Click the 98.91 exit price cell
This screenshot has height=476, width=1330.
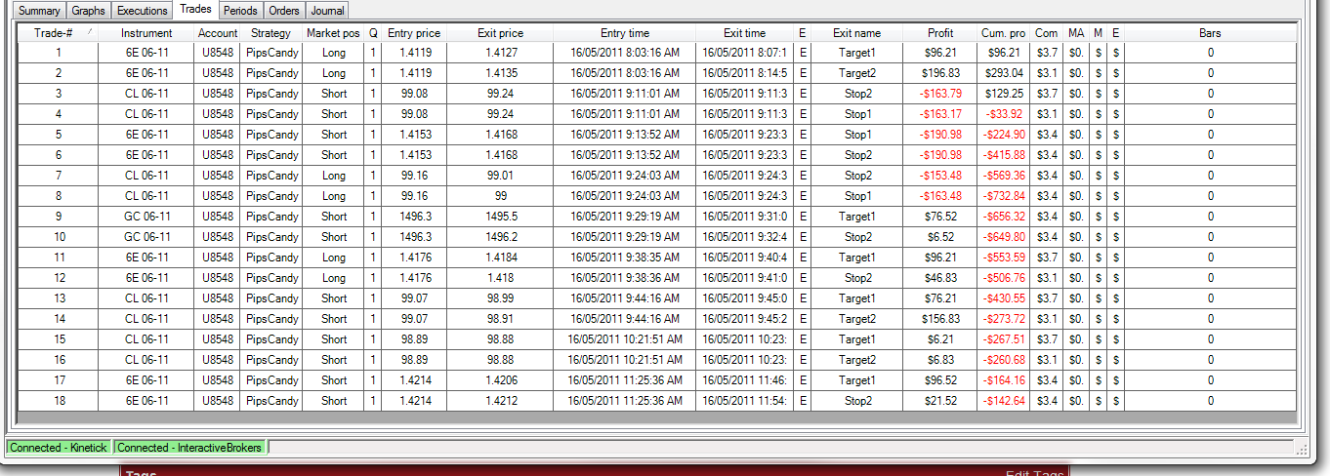tap(500, 319)
